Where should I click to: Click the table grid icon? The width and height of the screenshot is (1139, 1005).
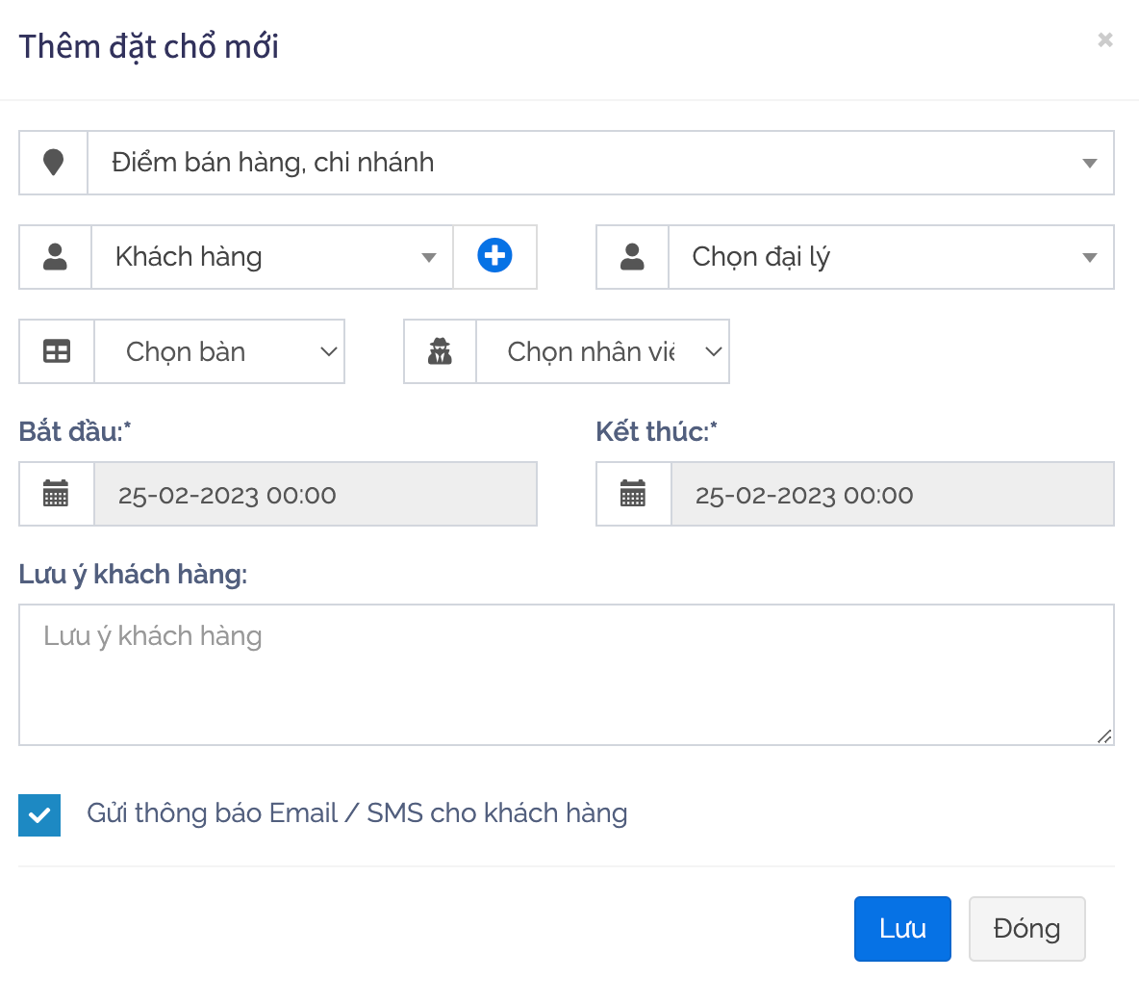pos(57,351)
